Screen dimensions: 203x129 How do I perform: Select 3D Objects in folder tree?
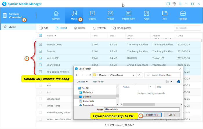click(x=86, y=92)
